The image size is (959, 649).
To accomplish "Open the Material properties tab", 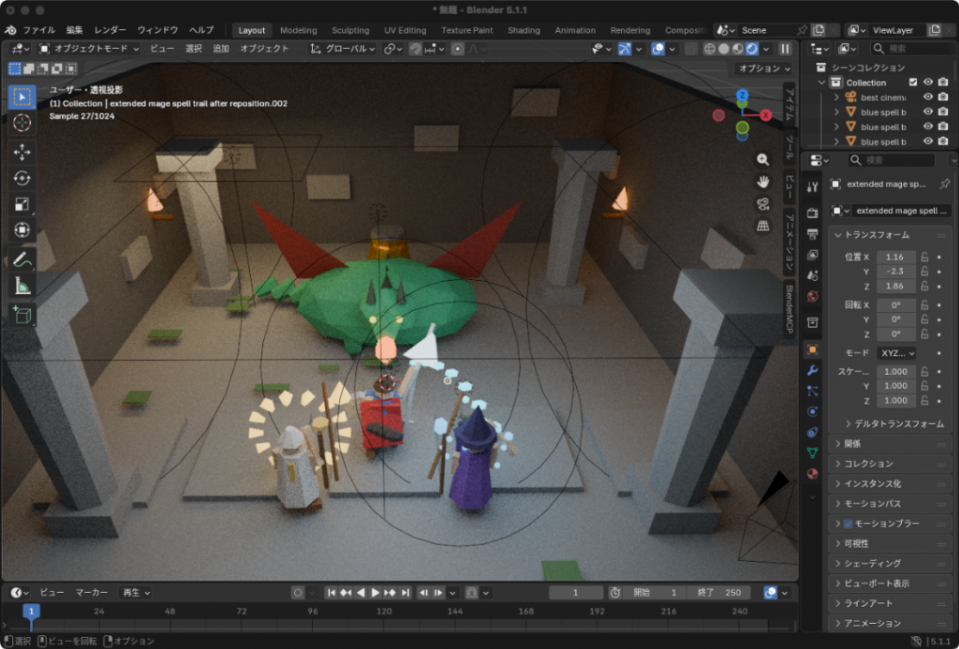I will click(x=812, y=474).
